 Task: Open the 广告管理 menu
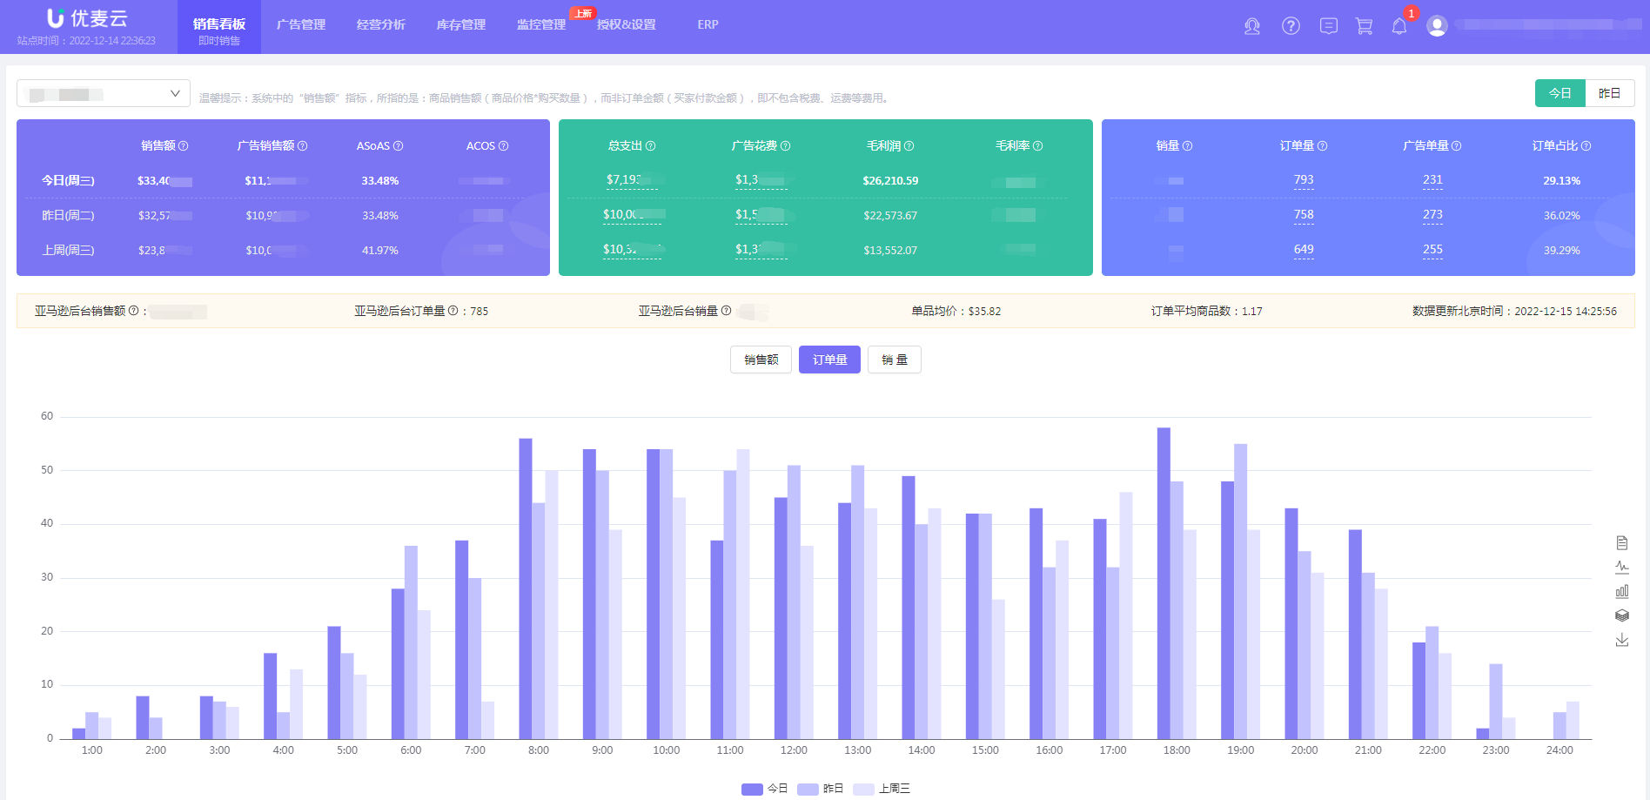tap(300, 24)
